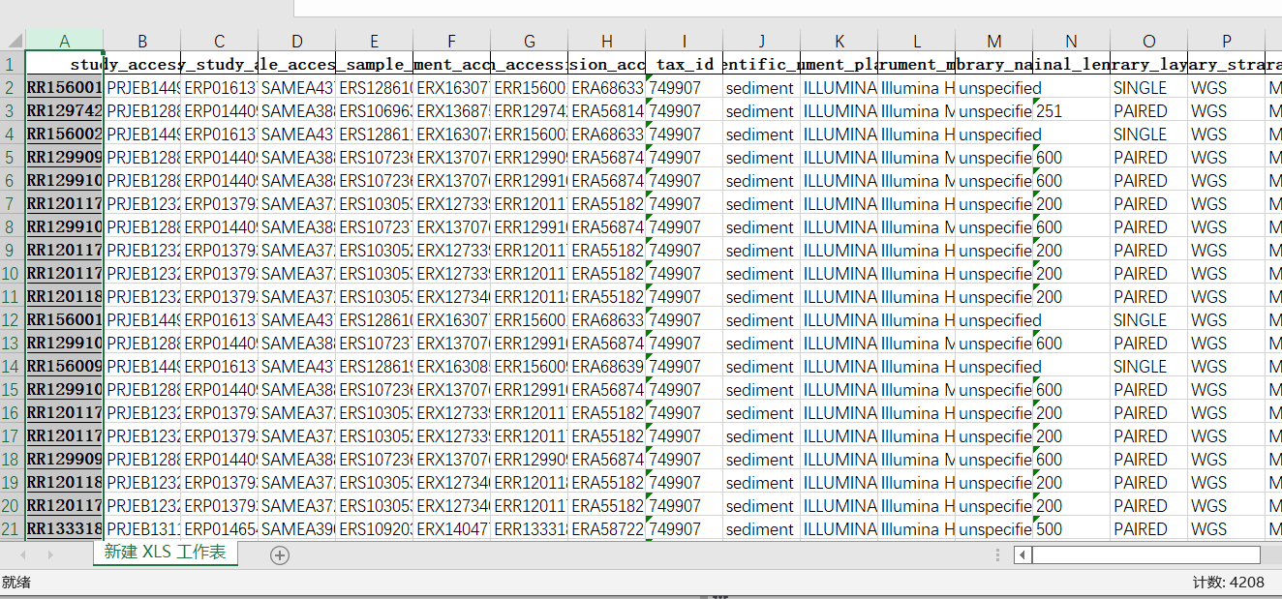
Task: Select column B header
Action: point(142,41)
